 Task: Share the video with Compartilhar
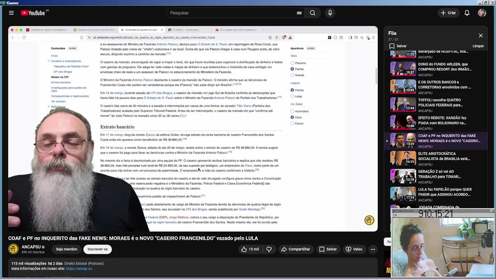[295, 249]
